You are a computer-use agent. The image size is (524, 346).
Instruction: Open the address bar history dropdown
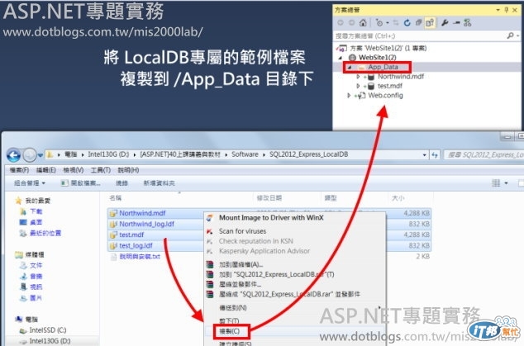[x=425, y=154]
